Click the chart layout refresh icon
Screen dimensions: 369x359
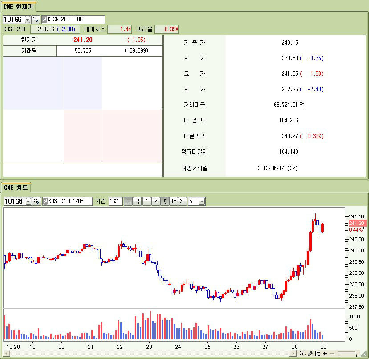click(318, 353)
